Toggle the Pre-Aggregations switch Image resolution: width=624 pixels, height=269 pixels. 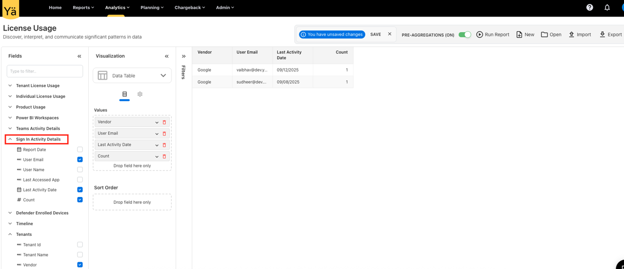click(465, 35)
